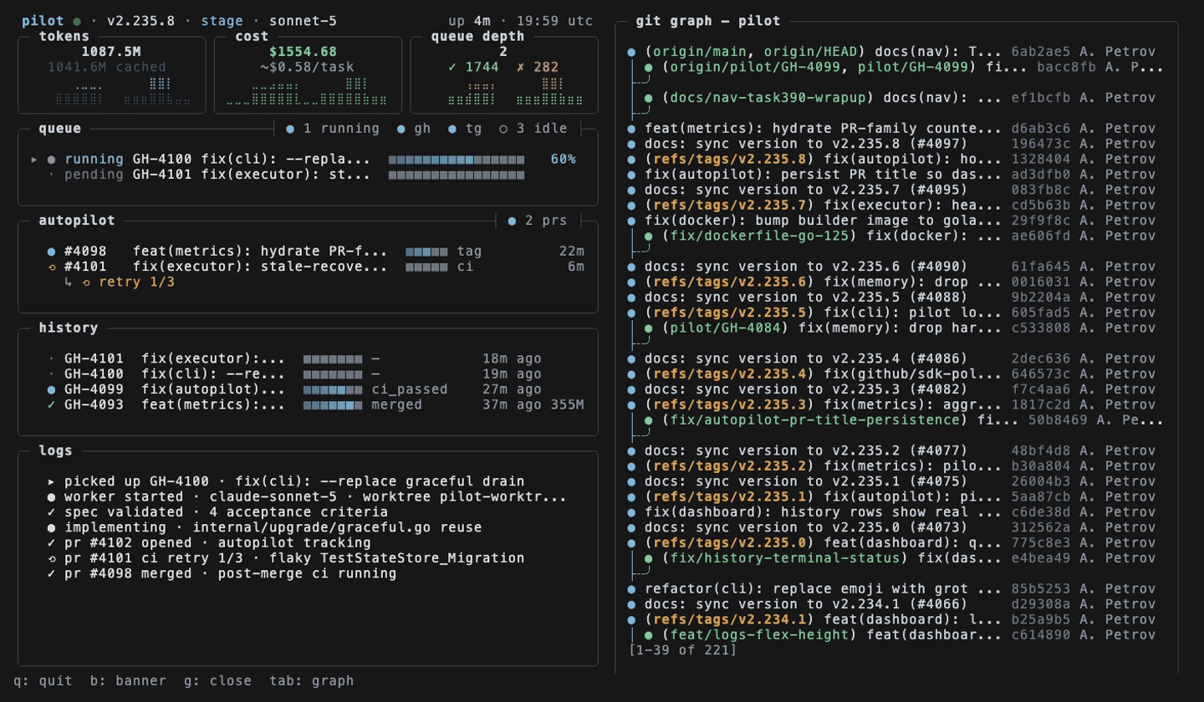
Task: Click the checkmark on 'pr #4098 merged' log
Action: tap(52, 573)
